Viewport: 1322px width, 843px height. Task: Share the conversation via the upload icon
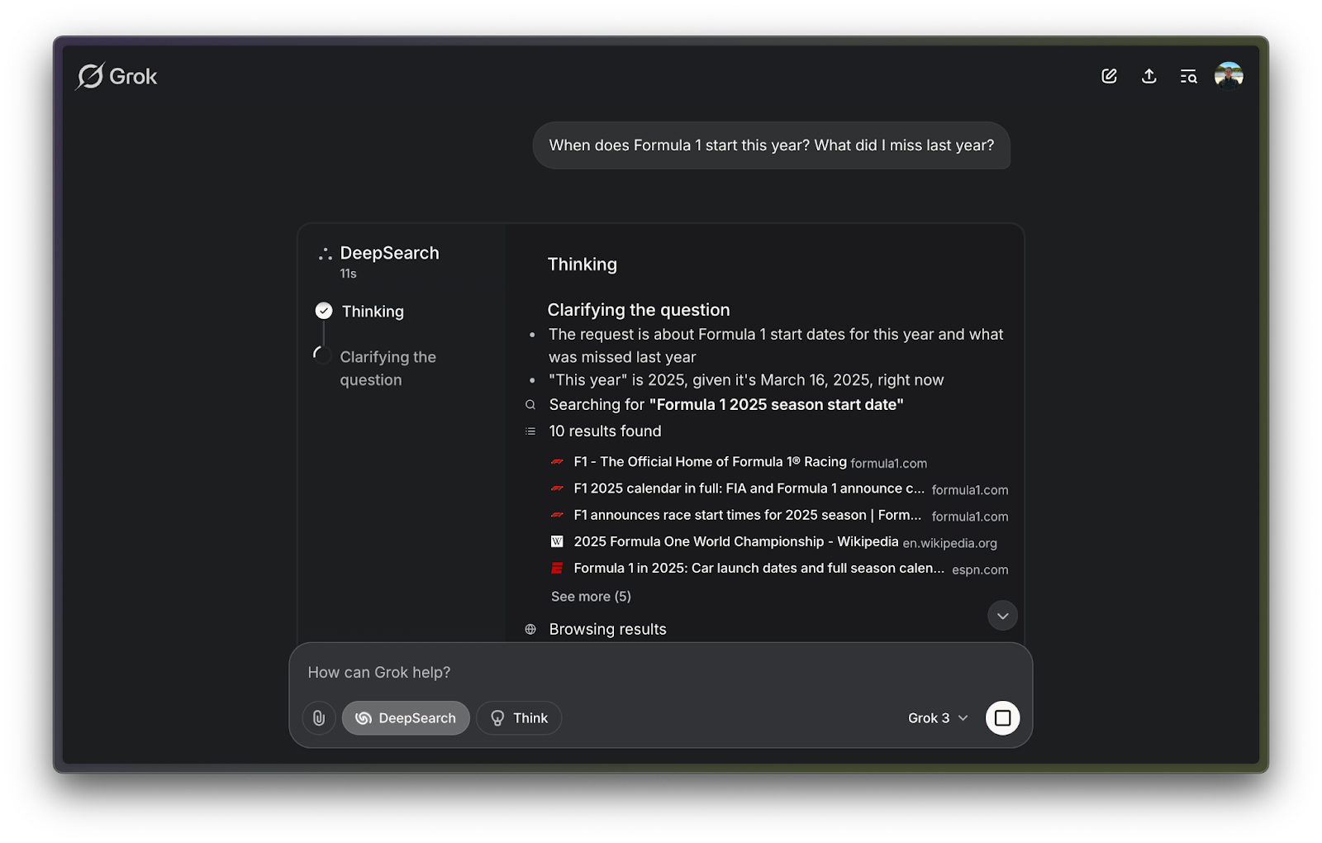click(x=1148, y=76)
